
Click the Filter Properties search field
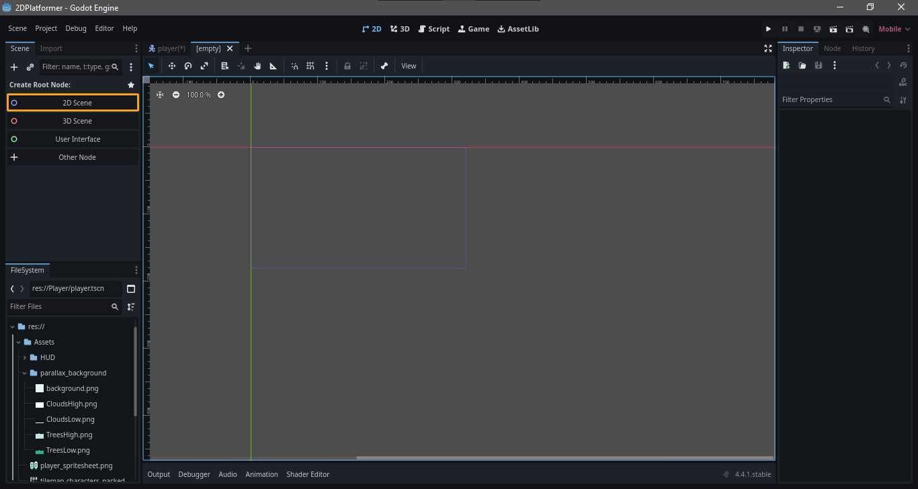(x=830, y=99)
